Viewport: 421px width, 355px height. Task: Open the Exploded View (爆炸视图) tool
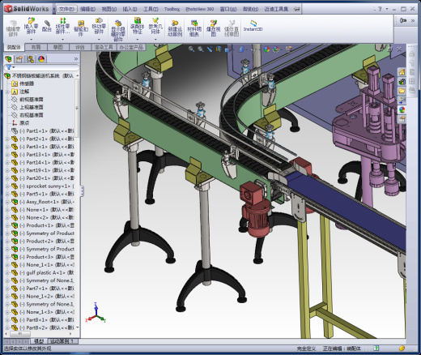pyautogui.click(x=213, y=28)
